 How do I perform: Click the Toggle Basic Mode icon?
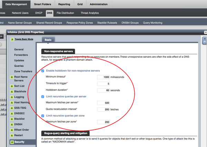coord(11,39)
